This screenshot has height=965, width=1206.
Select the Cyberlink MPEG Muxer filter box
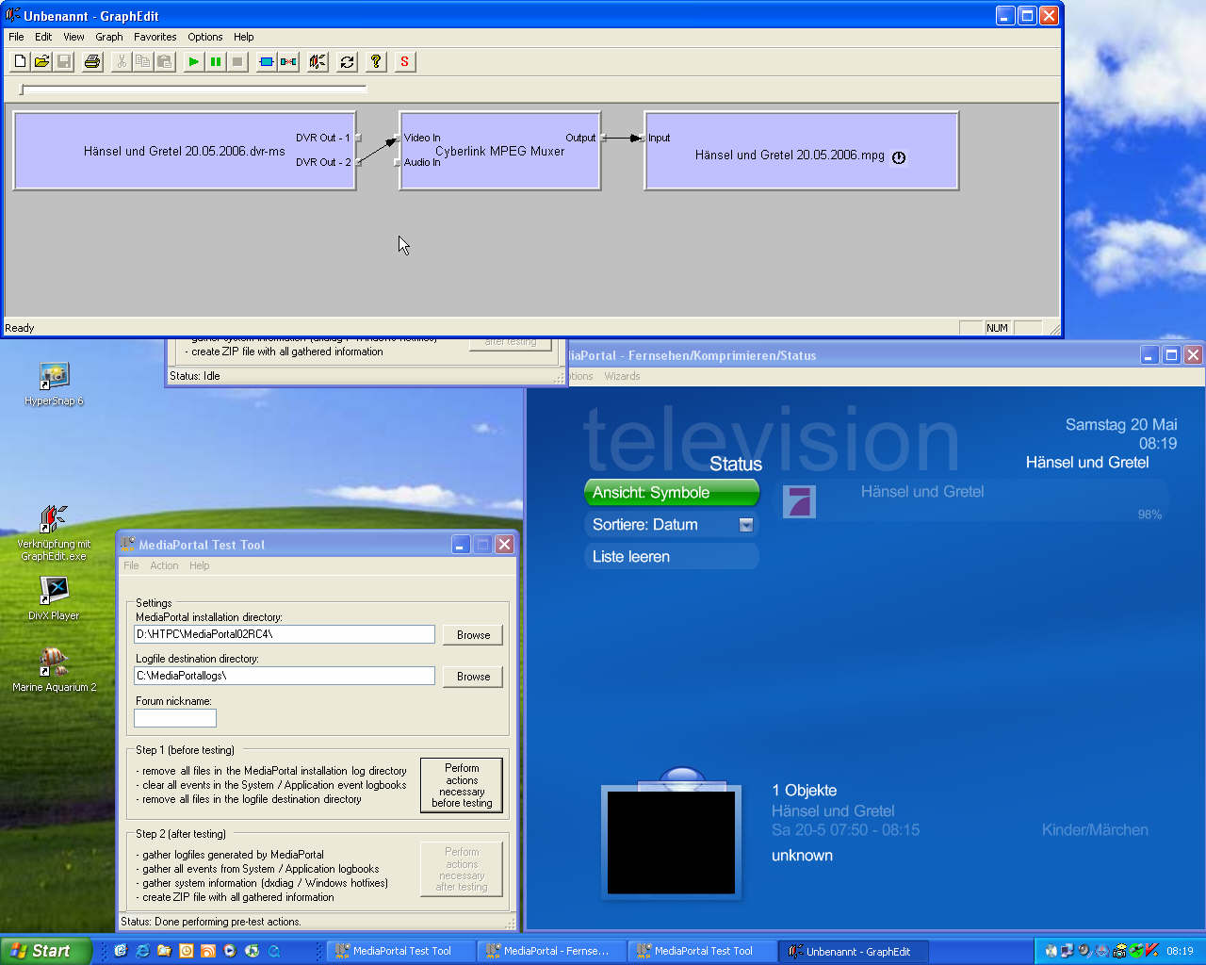tap(499, 151)
